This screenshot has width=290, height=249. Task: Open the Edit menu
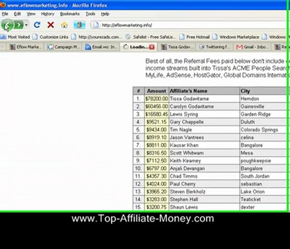pos(17,14)
